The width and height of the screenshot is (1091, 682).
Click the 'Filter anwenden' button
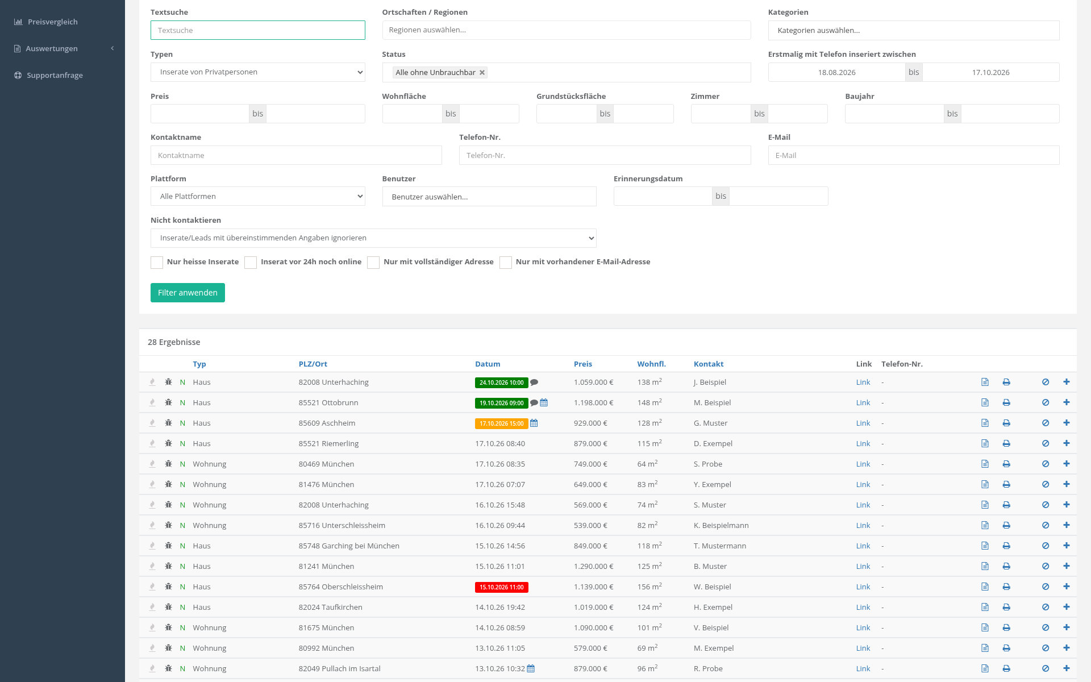[188, 293]
